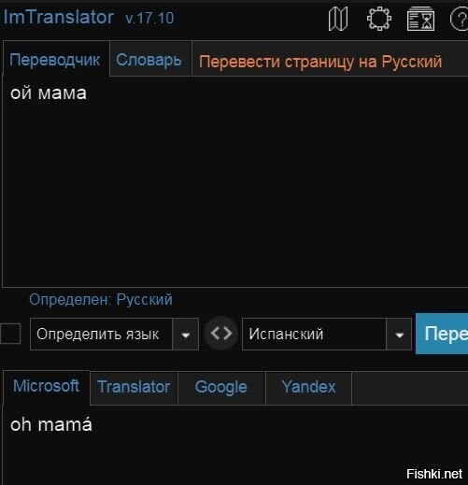Select the Microsoft provider tab

click(x=46, y=387)
